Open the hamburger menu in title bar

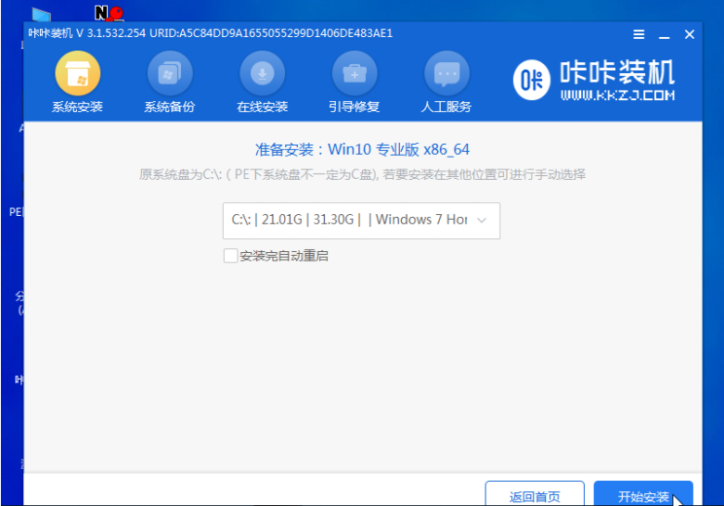point(639,34)
